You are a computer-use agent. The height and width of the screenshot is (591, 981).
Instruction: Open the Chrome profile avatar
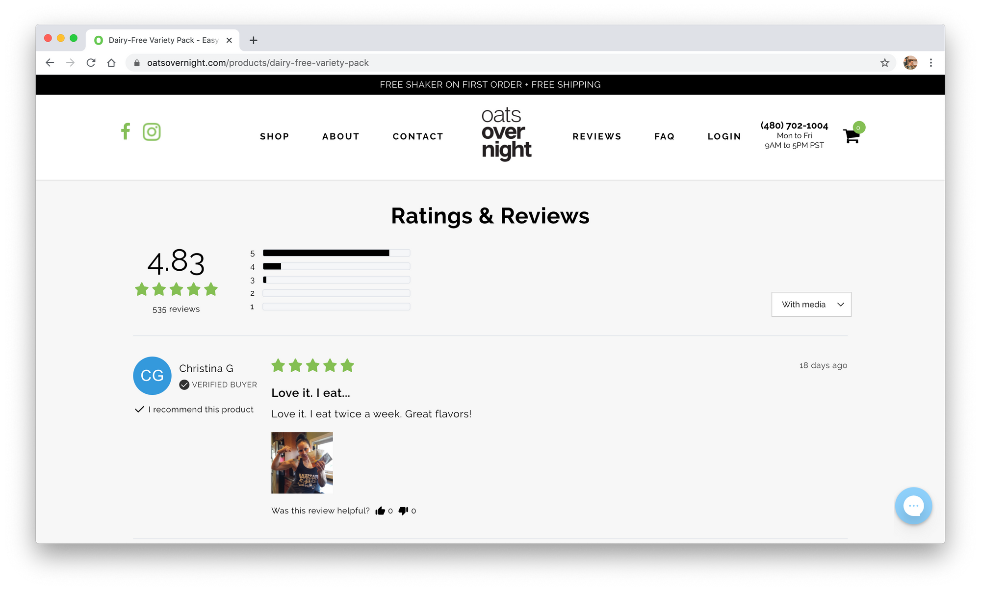(910, 63)
